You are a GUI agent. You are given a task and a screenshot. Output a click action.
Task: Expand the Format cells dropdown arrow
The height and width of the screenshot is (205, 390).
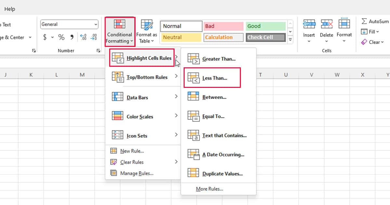344,41
